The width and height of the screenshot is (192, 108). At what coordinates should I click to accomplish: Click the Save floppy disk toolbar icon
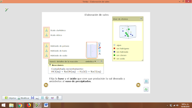tap(32, 98)
